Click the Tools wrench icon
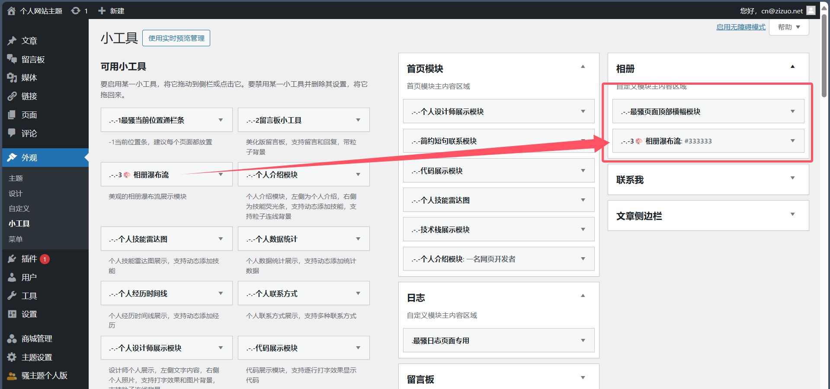The height and width of the screenshot is (389, 830). [12, 296]
